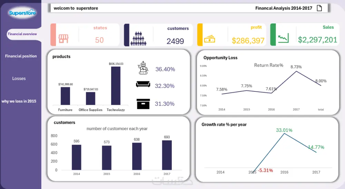
Task: Click the Financial Analysis 2014-2017 title
Action: (x=284, y=8)
